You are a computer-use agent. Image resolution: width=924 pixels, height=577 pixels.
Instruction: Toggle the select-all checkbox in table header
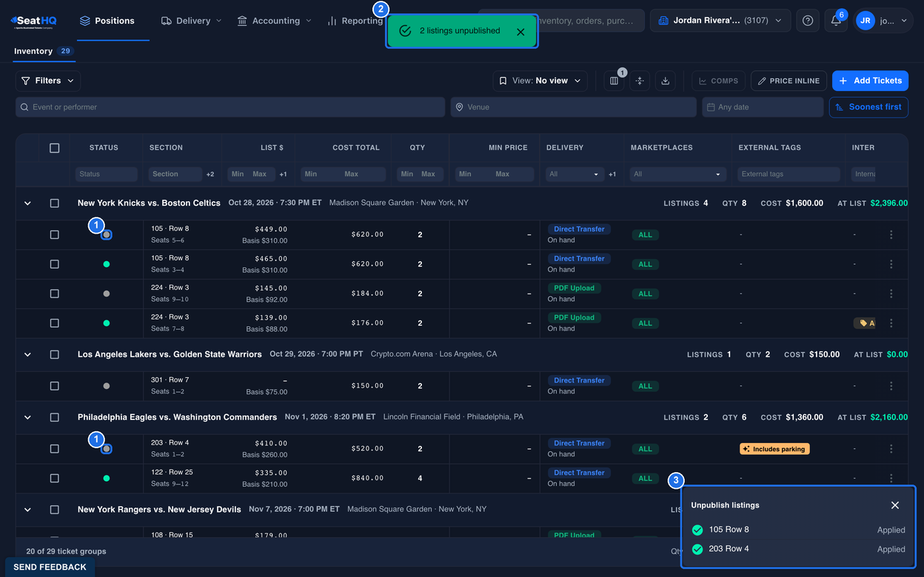point(54,148)
